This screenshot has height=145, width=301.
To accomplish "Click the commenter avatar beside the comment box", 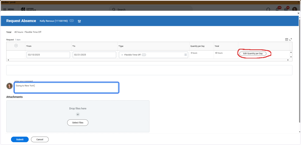I will tap(10, 86).
